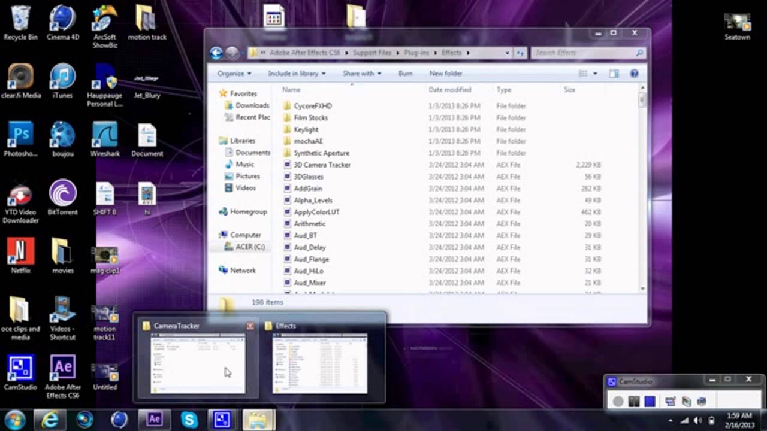Image resolution: width=767 pixels, height=431 pixels.
Task: Launch boujou from the desktop
Action: click(62, 139)
